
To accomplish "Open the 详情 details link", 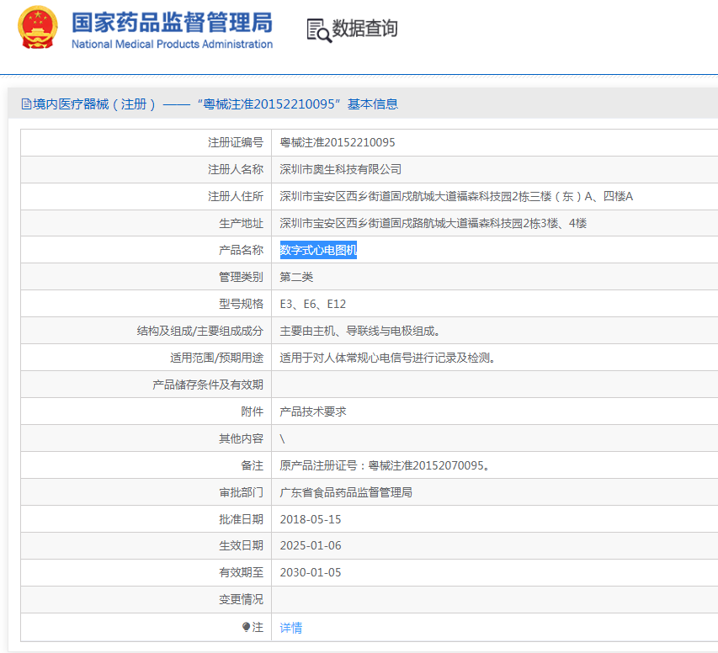I will click(x=290, y=628).
